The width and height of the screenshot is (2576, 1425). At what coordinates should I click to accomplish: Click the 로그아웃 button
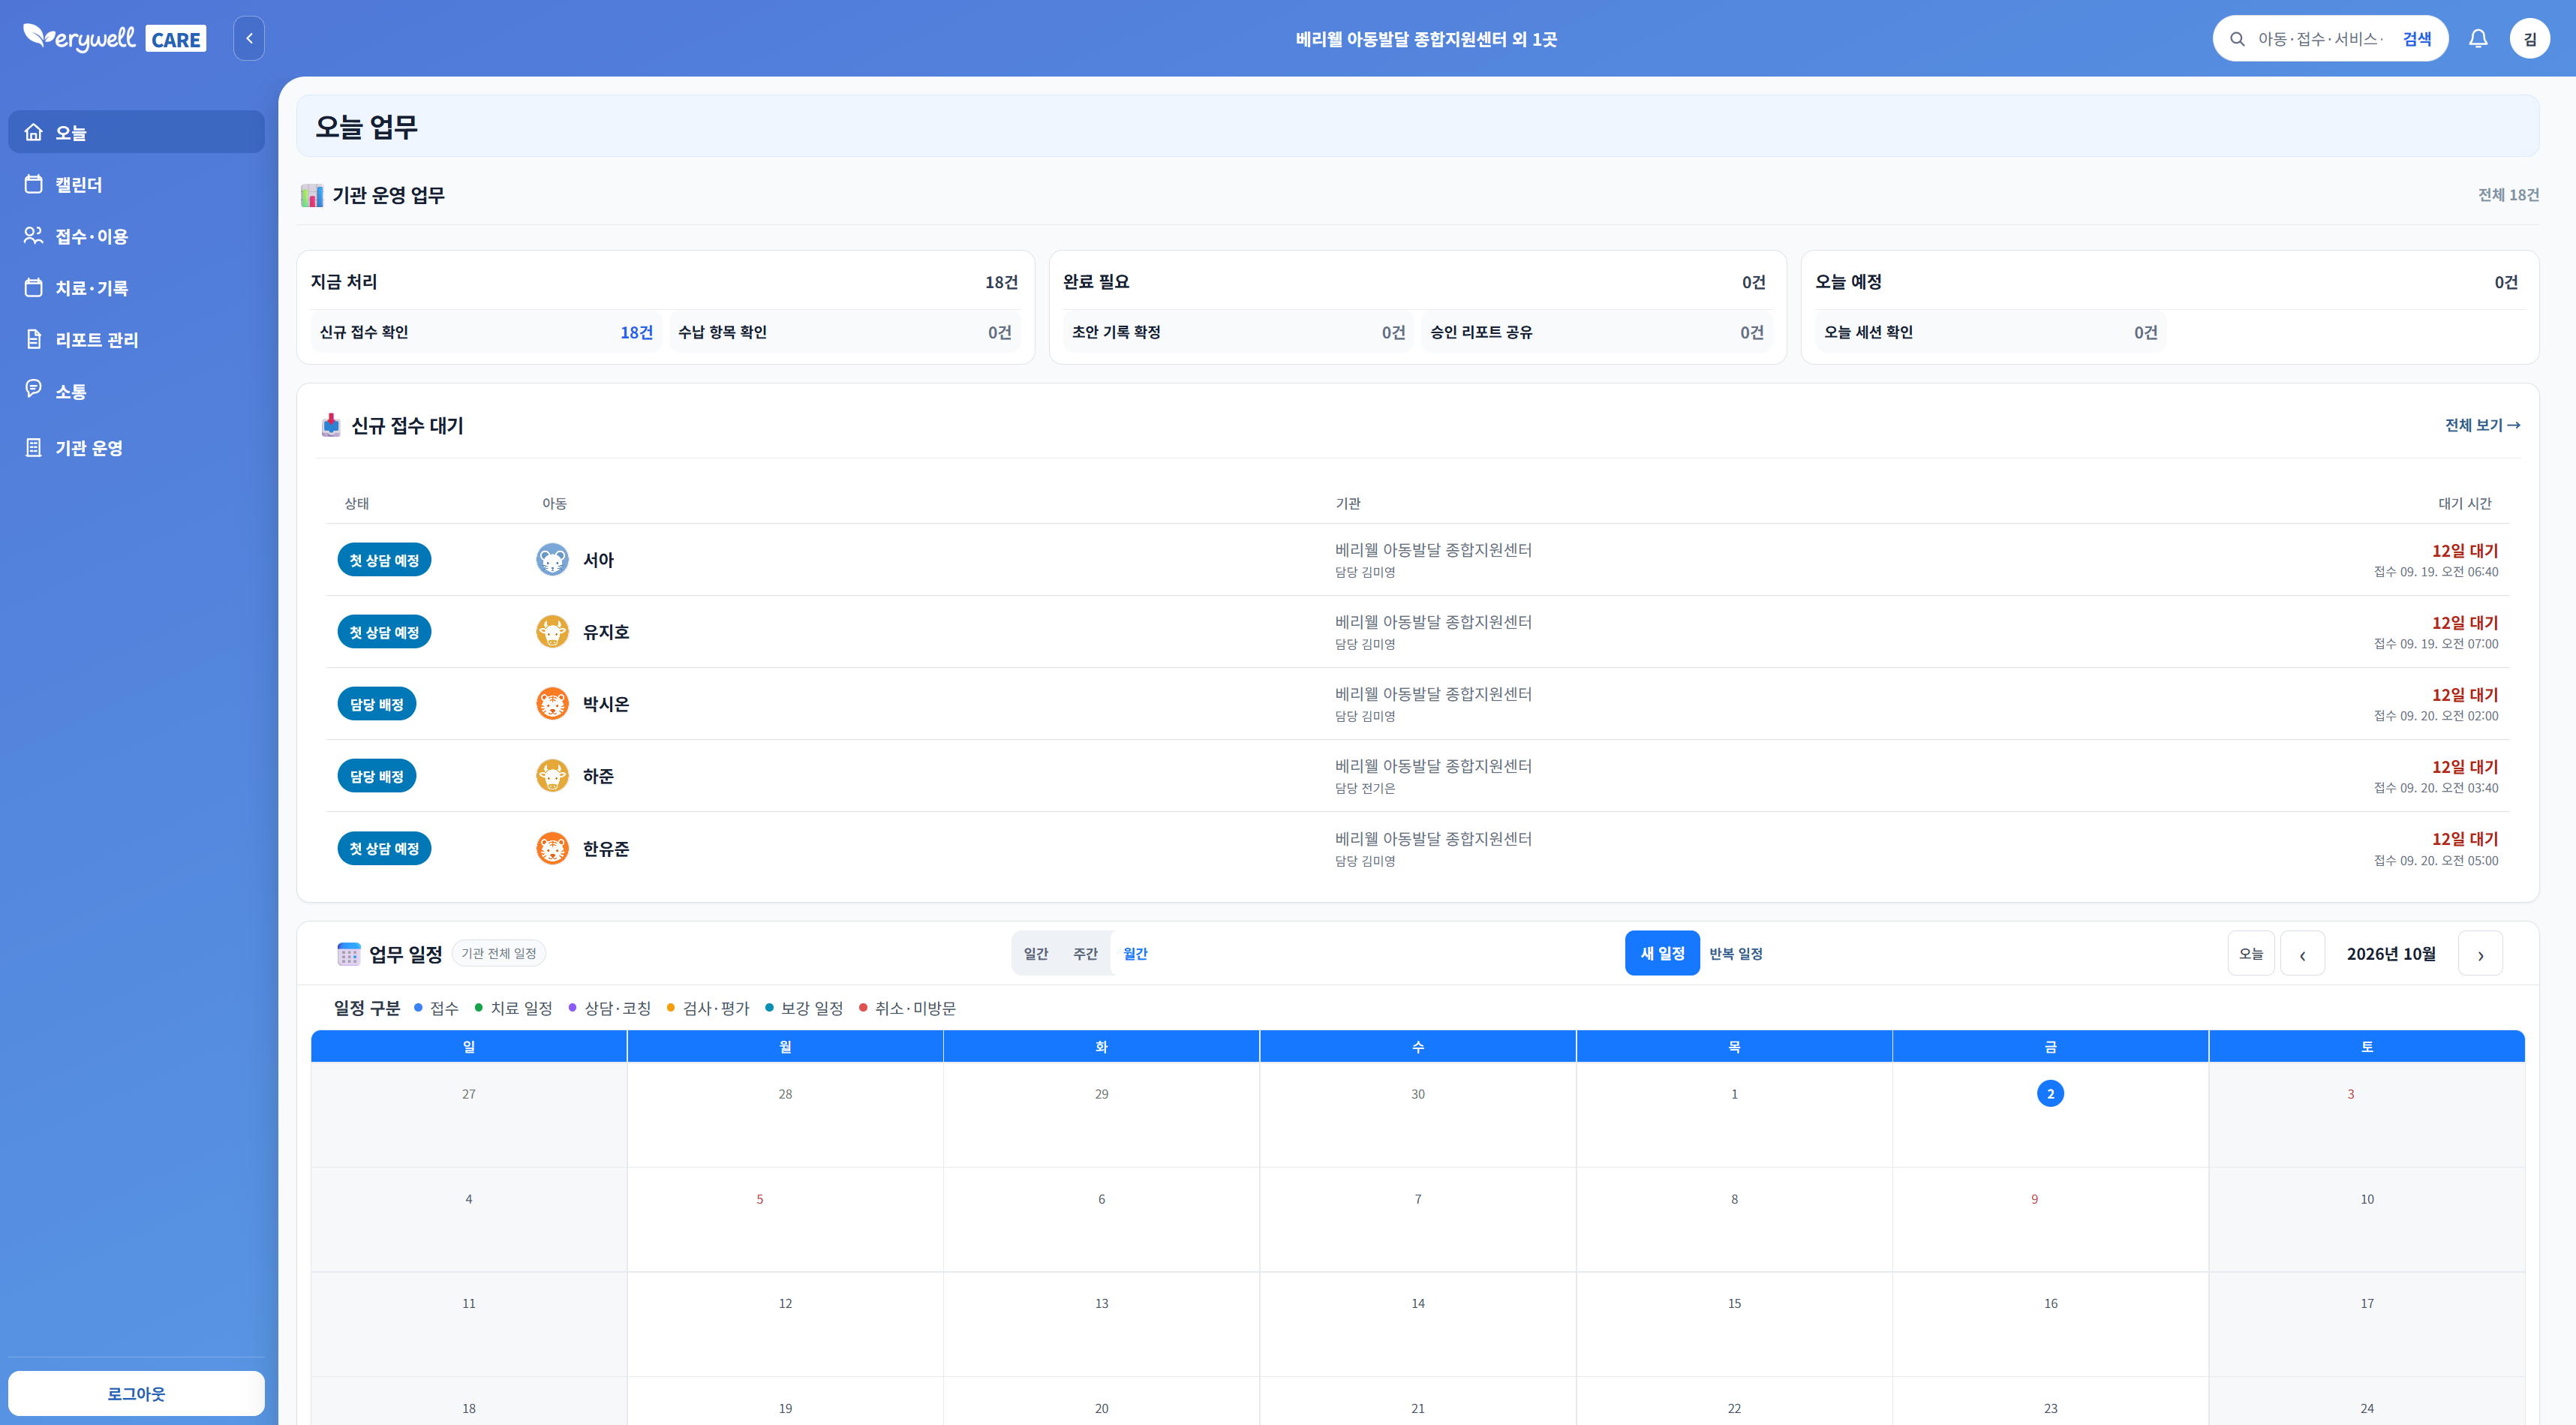[x=136, y=1393]
